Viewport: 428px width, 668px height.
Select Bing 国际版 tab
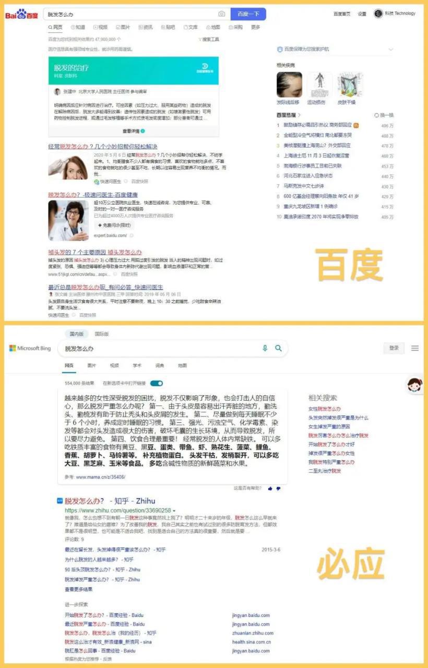click(102, 334)
